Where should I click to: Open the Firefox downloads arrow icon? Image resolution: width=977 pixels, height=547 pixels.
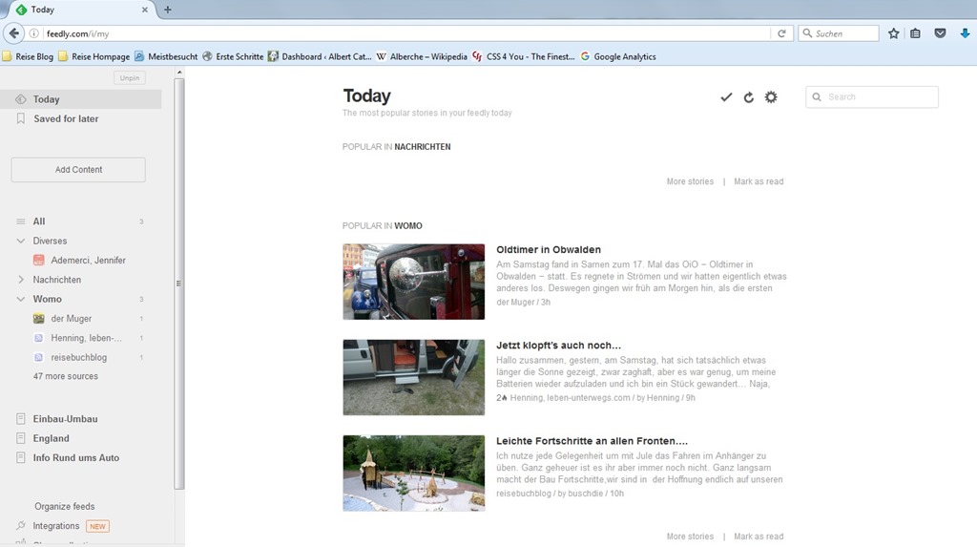click(x=965, y=33)
